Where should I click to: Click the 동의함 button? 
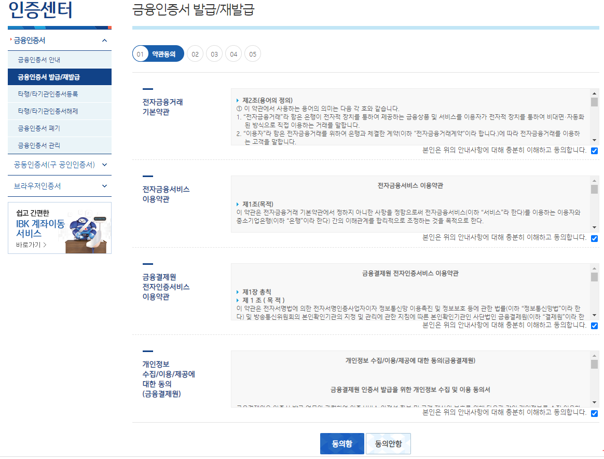click(342, 443)
